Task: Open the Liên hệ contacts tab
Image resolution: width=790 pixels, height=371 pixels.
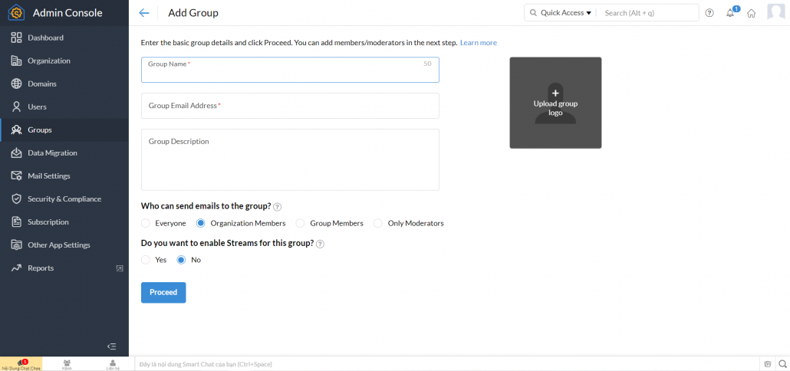Action: pyautogui.click(x=113, y=364)
